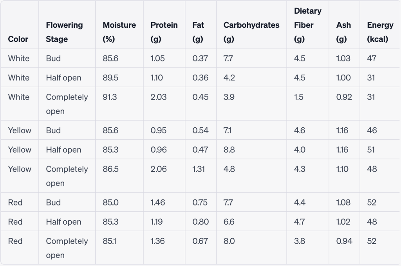Select the 91.3 moisture value cell
Image resolution: width=401 pixels, height=266 pixels.
tap(110, 97)
